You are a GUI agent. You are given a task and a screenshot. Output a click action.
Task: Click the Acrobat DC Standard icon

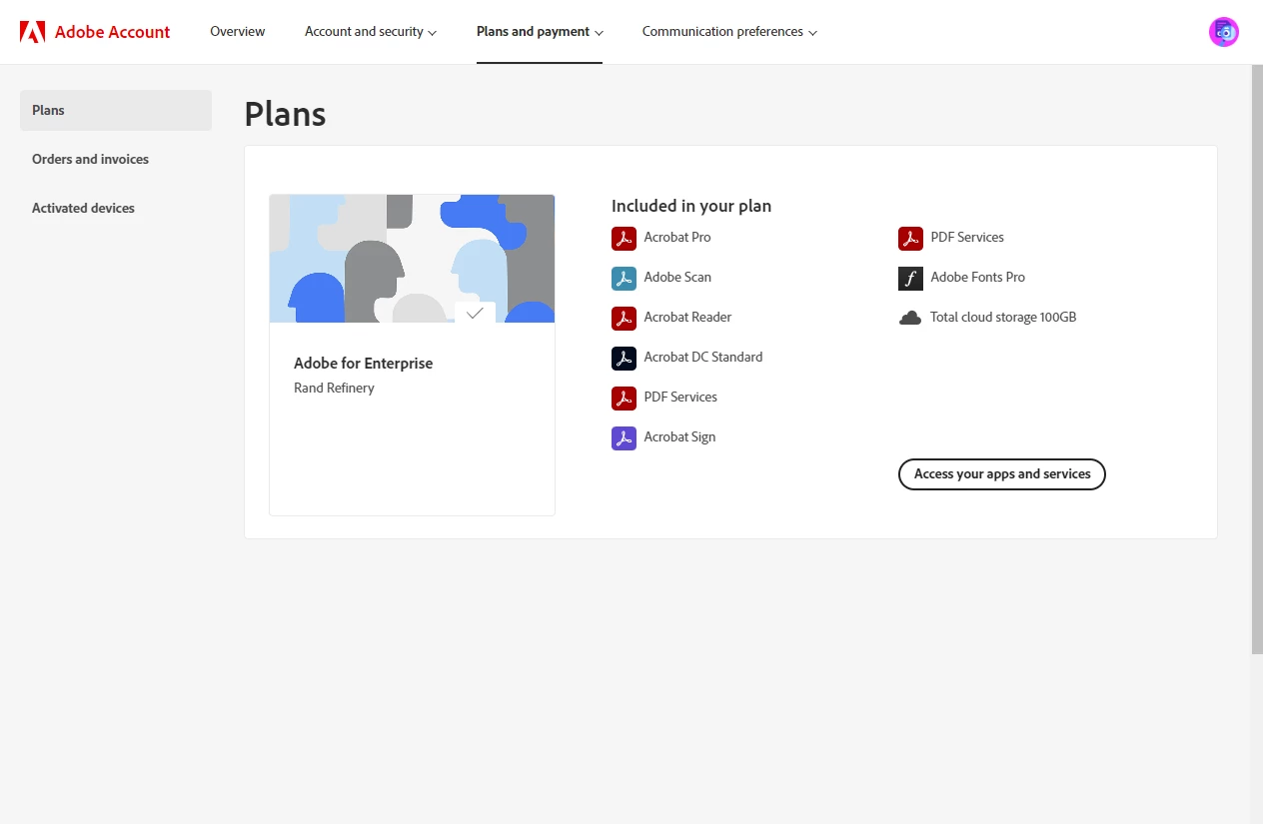click(x=624, y=359)
